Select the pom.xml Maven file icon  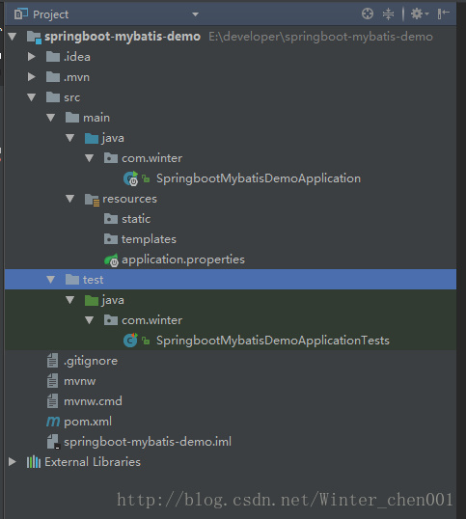(53, 422)
